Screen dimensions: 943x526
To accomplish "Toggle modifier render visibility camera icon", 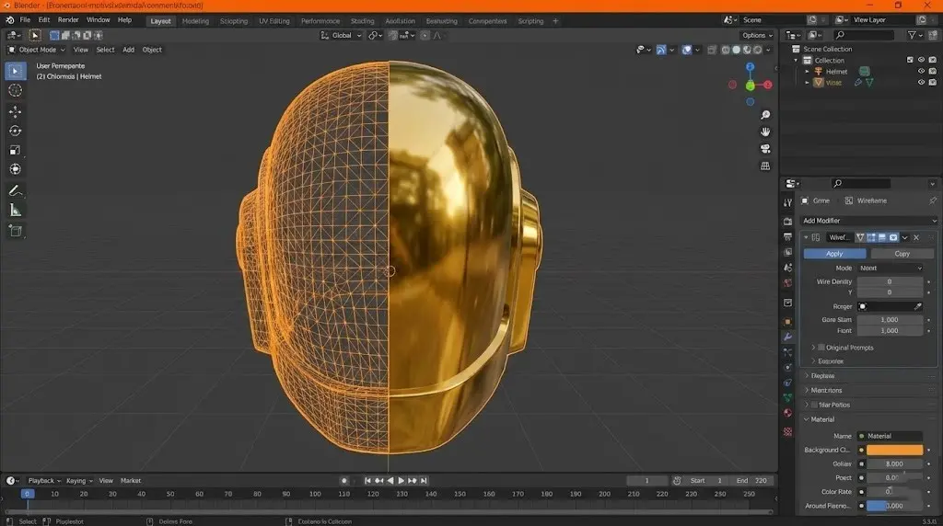I will (x=893, y=237).
